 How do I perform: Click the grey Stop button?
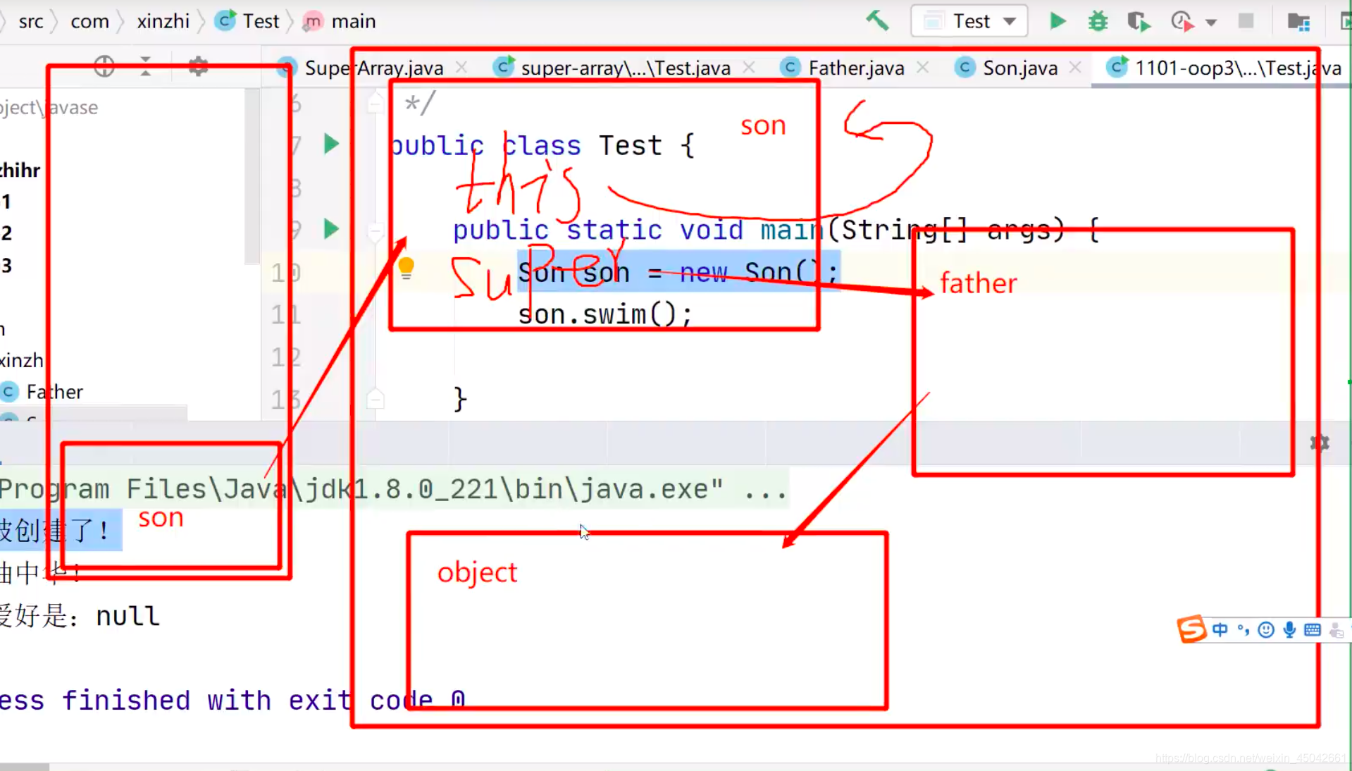pyautogui.click(x=1246, y=21)
